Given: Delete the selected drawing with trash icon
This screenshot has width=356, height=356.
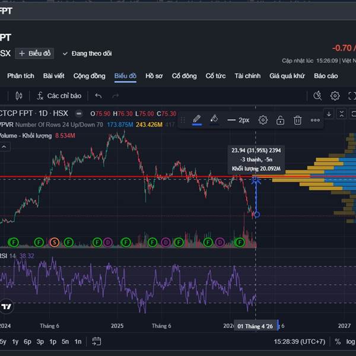Looking at the screenshot, I should 298,120.
